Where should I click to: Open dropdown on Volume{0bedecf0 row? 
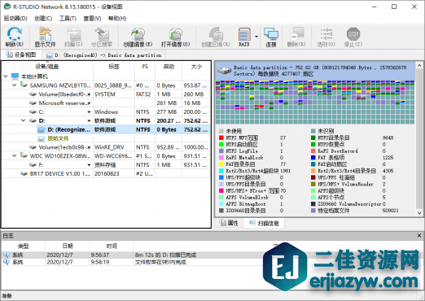tap(89, 94)
